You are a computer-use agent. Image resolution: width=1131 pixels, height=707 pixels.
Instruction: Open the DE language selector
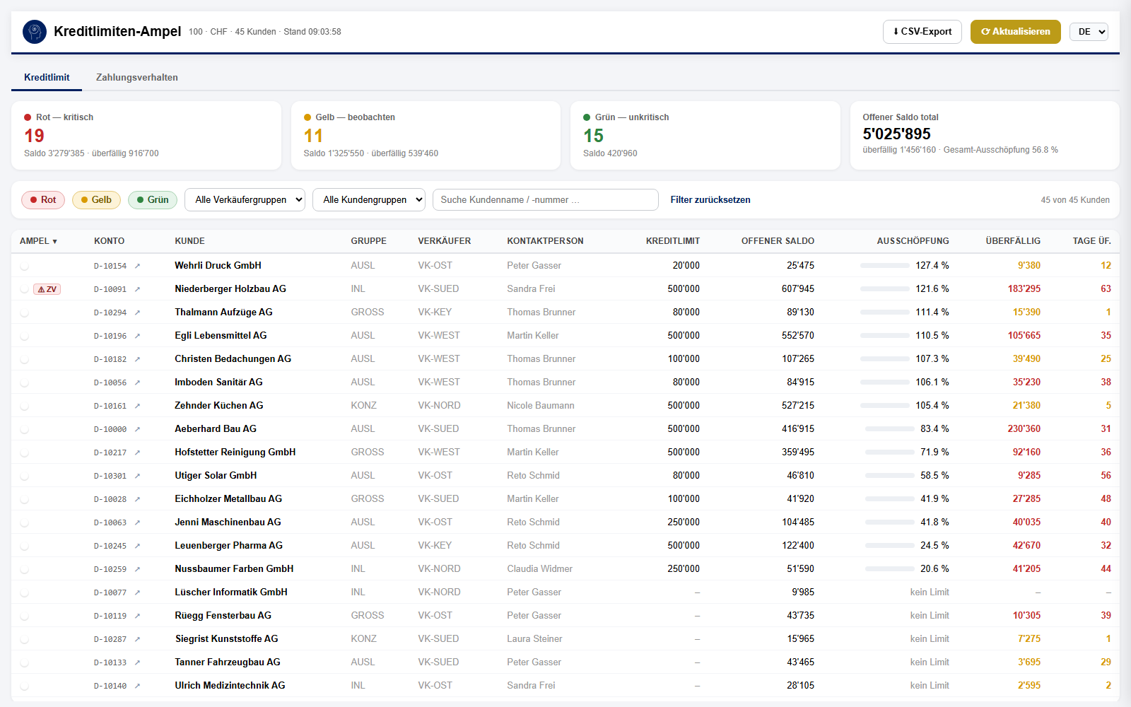(x=1089, y=32)
